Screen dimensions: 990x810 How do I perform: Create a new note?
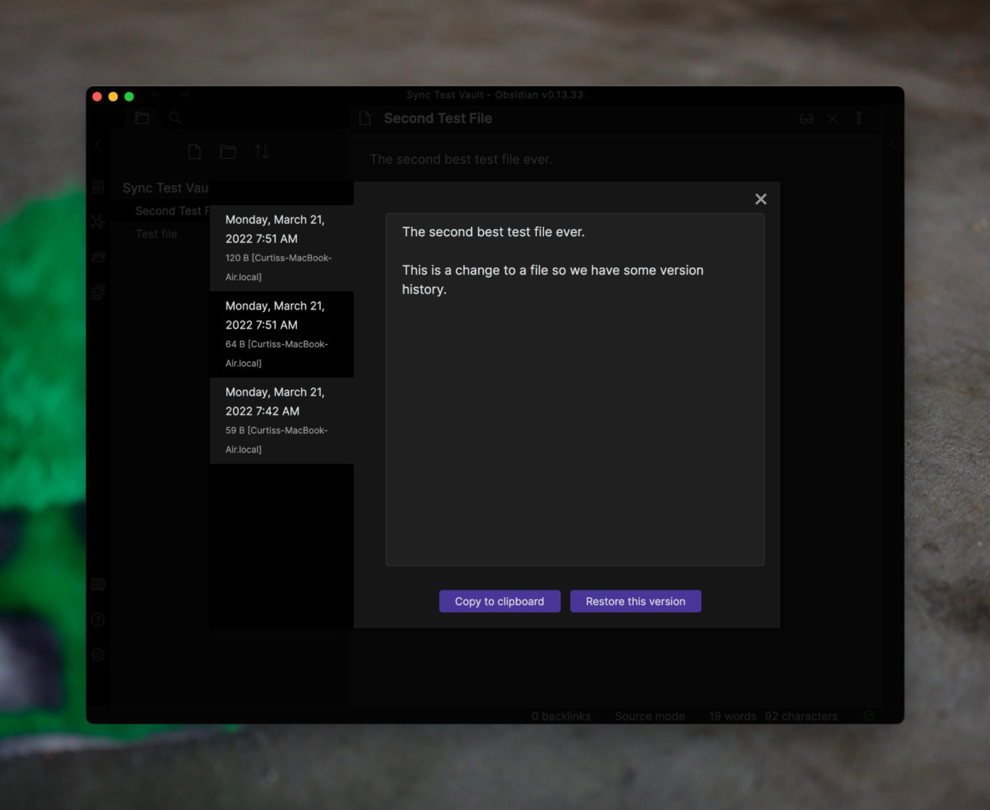click(x=194, y=151)
